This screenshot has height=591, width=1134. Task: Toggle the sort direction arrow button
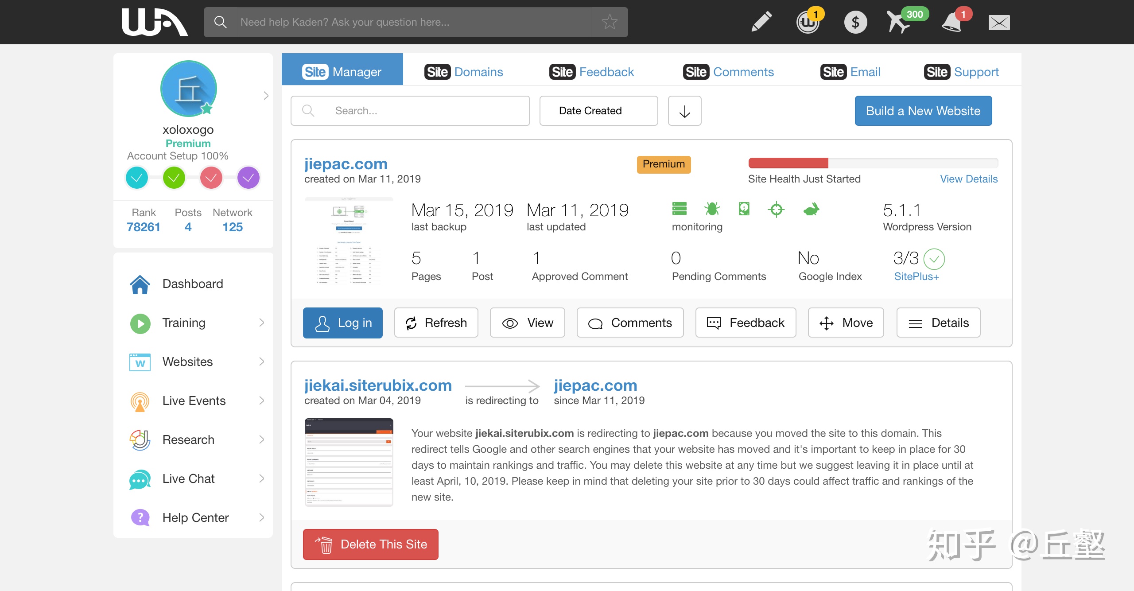point(684,111)
